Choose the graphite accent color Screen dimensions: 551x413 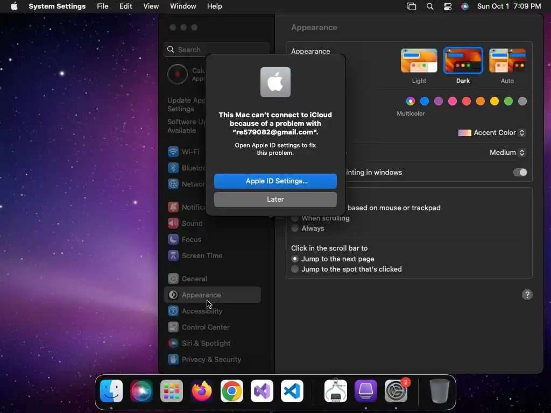pyautogui.click(x=522, y=101)
